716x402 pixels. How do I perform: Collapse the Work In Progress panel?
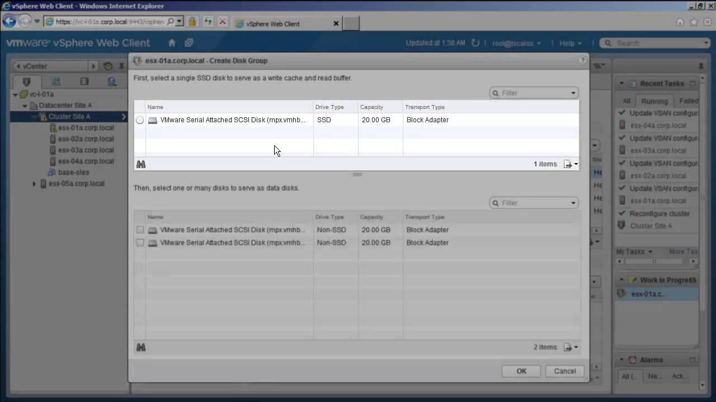(621, 280)
